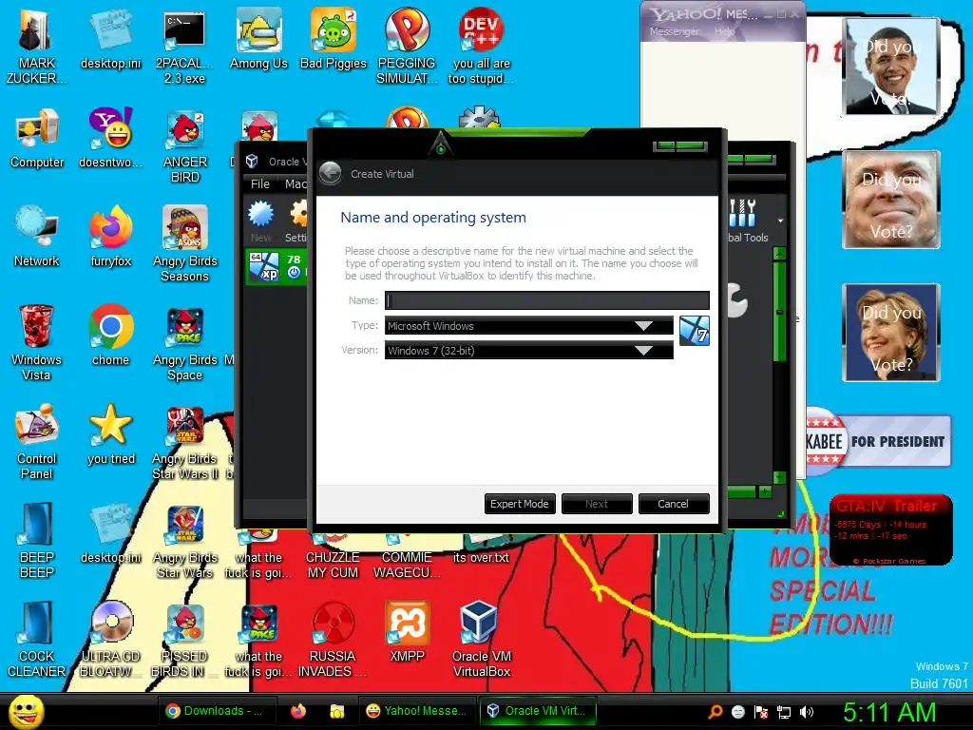Select the MARK ZUCKER desktop icon
Screen dimensions: 973x730
click(36, 46)
